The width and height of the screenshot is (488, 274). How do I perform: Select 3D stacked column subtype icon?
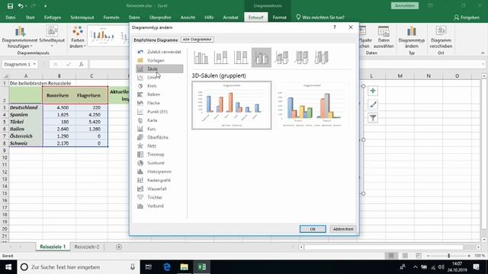pyautogui.click(x=281, y=58)
